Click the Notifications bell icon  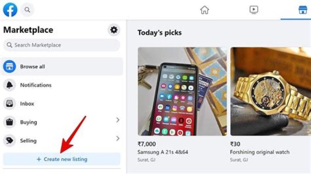(10, 85)
